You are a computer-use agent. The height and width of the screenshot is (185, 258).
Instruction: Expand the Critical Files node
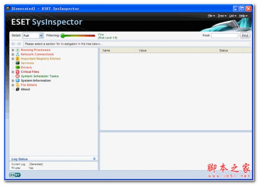point(12,72)
